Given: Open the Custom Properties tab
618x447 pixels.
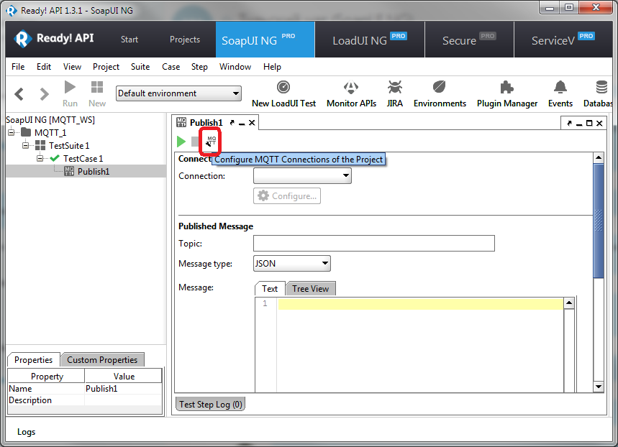Looking at the screenshot, I should click(x=102, y=359).
